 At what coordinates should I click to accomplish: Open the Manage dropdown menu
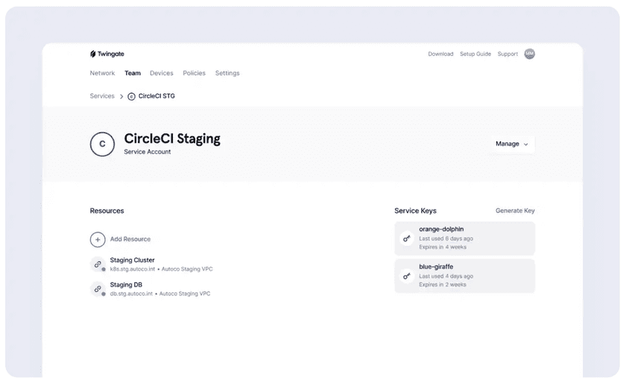tap(512, 144)
